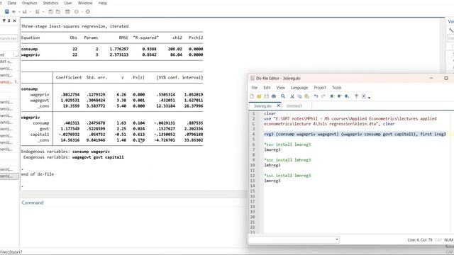Click Show file in Viewer icon
The height and width of the screenshot is (255, 454).
(356, 96)
